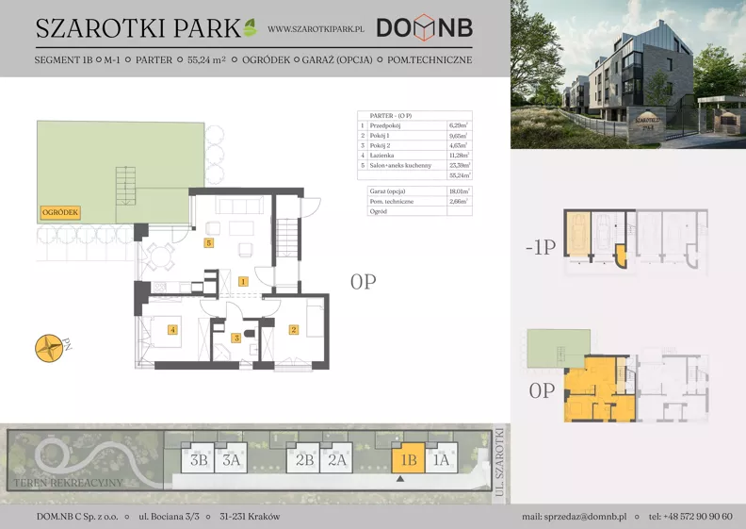Click the Pokój 2 row in the table
The image size is (746, 529).
[x=414, y=146]
